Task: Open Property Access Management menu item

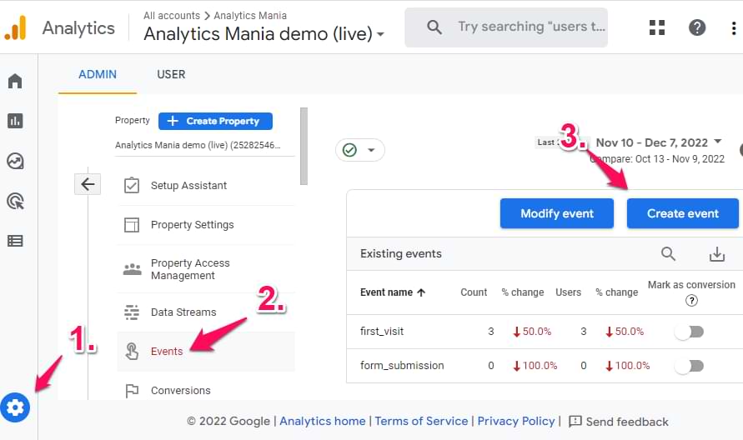Action: (x=206, y=269)
